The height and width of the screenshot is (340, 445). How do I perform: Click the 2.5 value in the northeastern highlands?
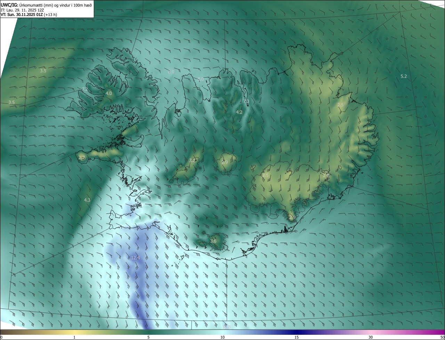point(340,105)
